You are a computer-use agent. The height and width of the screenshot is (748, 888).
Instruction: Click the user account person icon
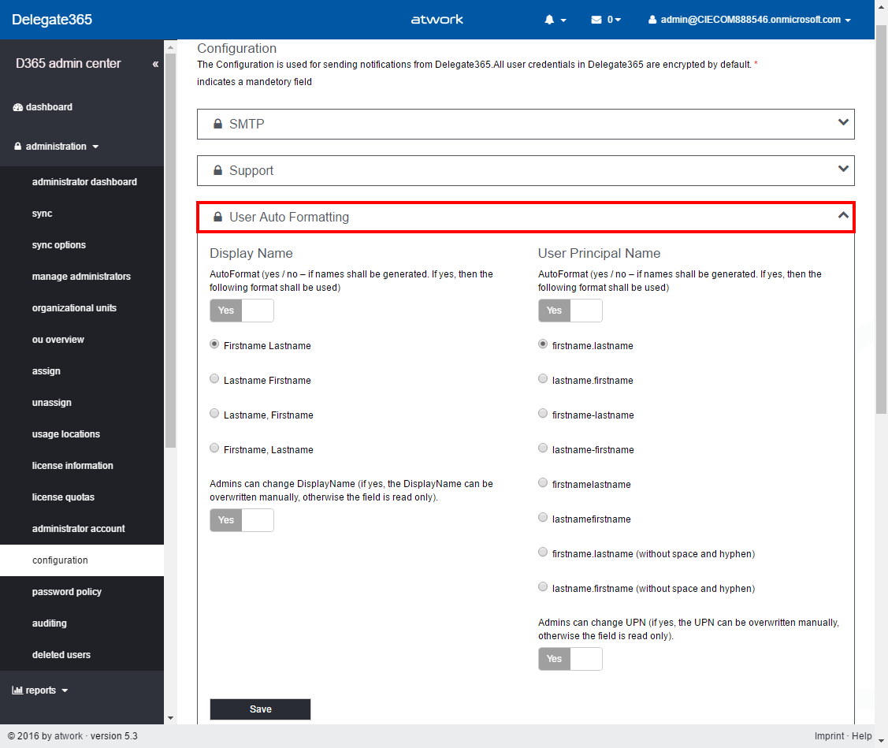click(652, 20)
